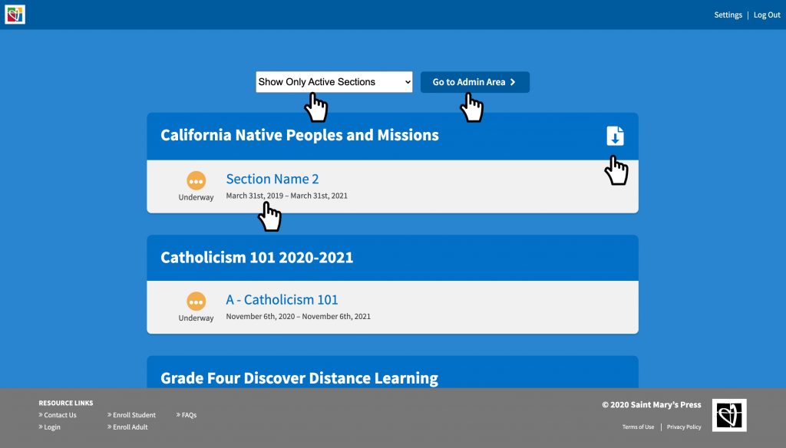Click the © 2020 Saint Mary's Press text
The width and height of the screenshot is (786, 448).
[x=652, y=404]
